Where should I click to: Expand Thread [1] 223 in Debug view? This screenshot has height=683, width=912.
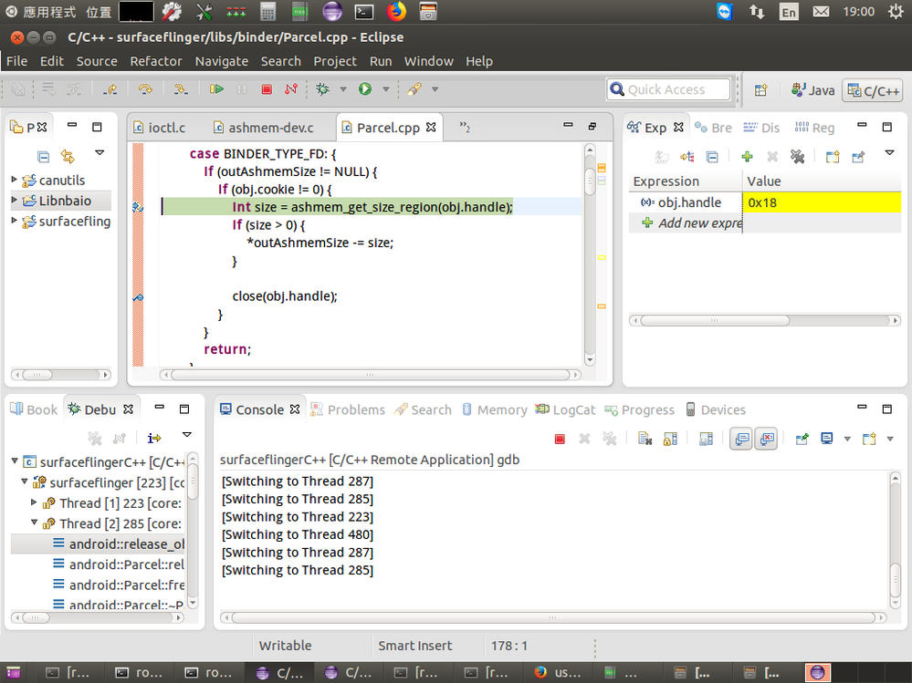(x=34, y=502)
